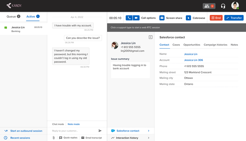Click green chat icon beside Jessica Lin
This screenshot has height=141, width=246.
tap(6, 28)
